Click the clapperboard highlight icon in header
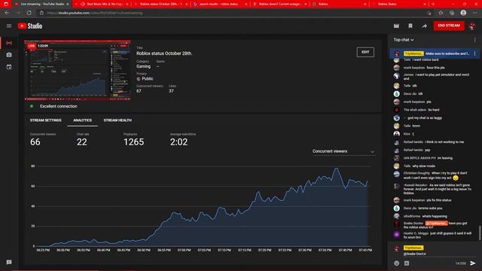The width and height of the screenshot is (482, 271). point(397,26)
